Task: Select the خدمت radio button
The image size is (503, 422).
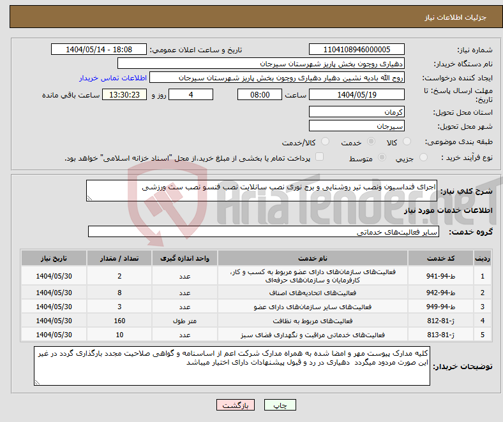Action: (371, 142)
